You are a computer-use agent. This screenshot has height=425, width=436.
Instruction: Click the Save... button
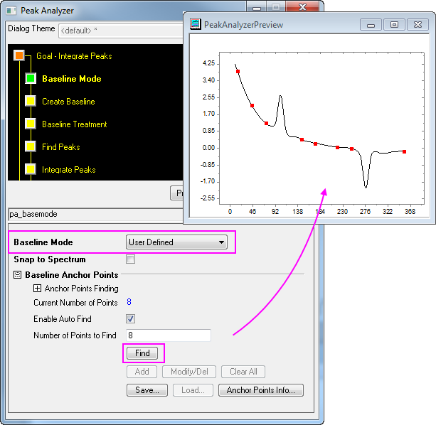point(147,390)
